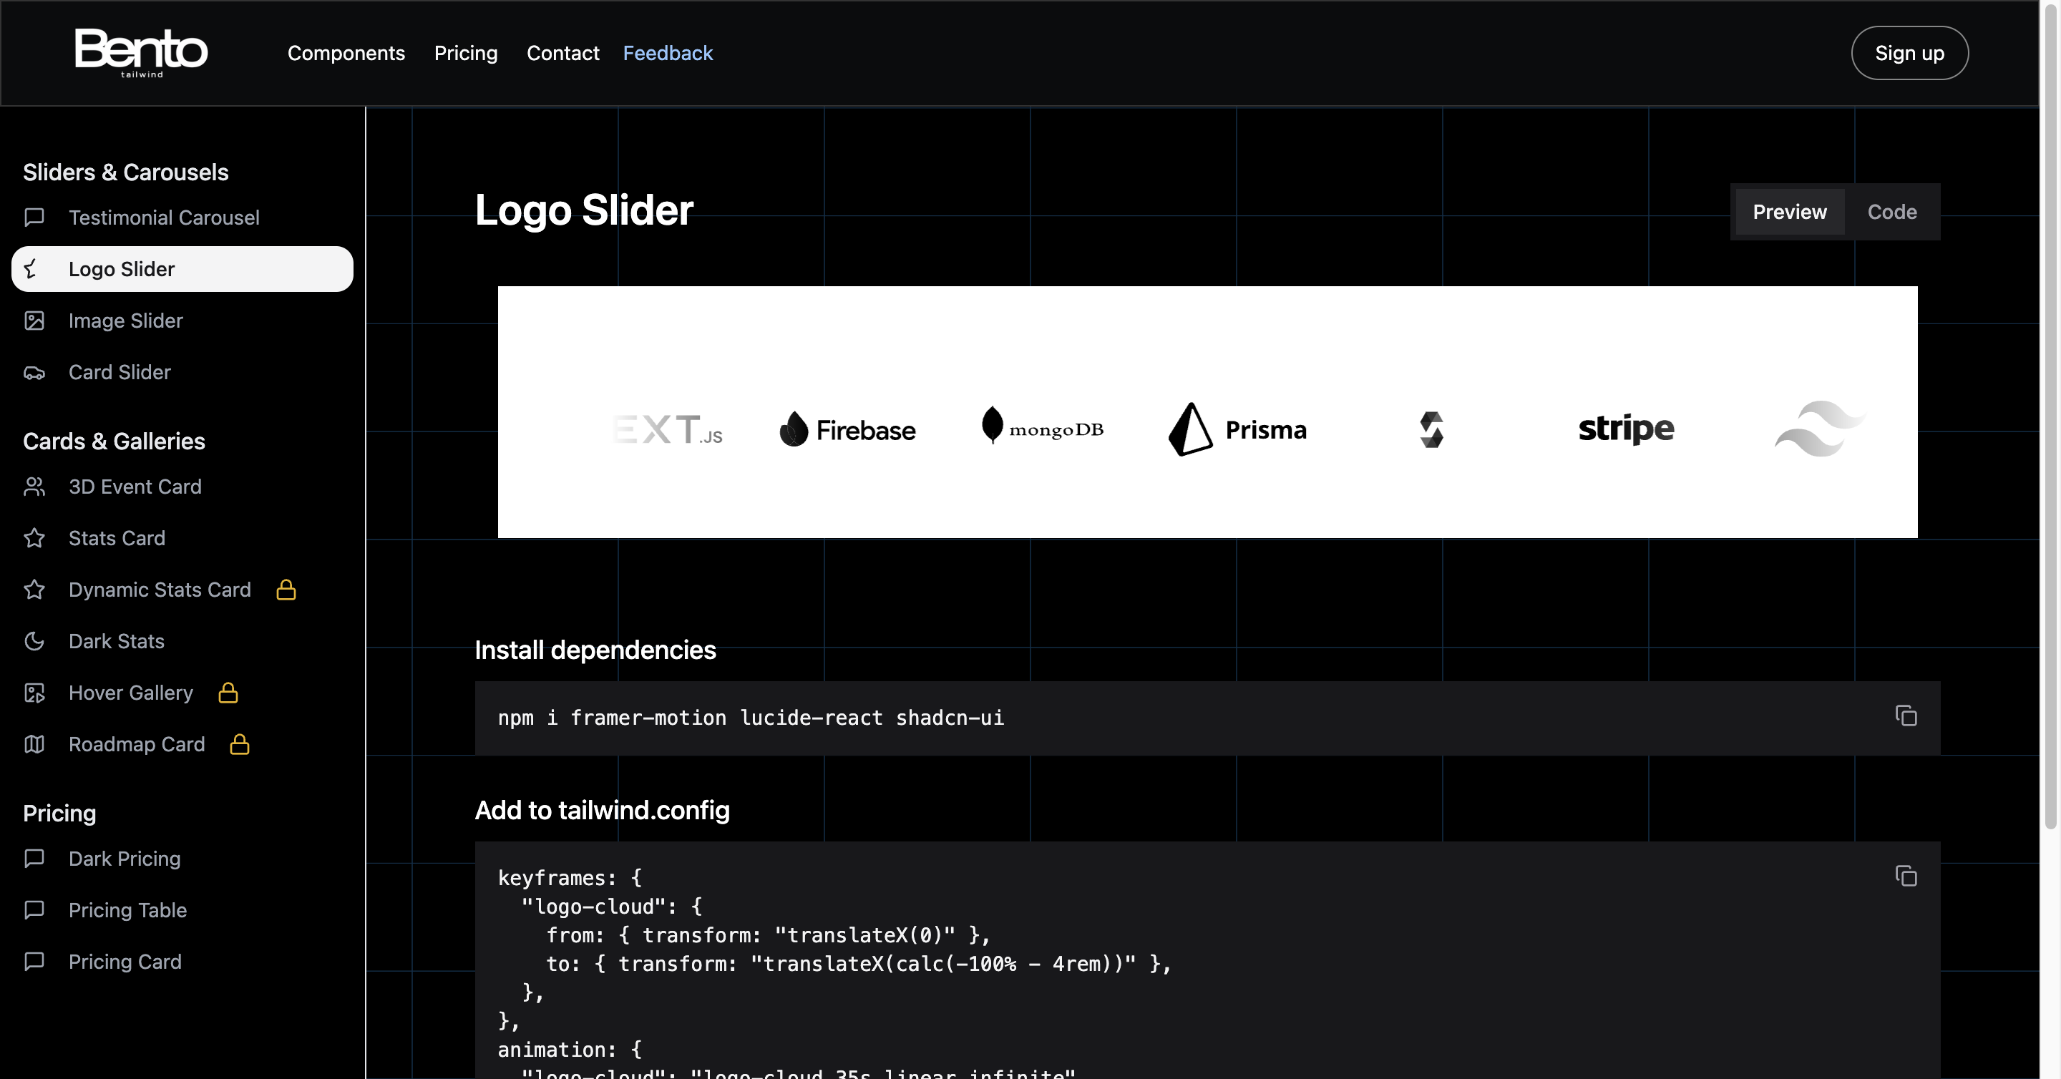This screenshot has width=2061, height=1079.
Task: Click the Roadmap Card map icon
Action: 34,745
